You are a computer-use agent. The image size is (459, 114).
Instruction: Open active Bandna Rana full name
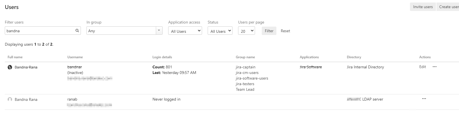point(26,99)
